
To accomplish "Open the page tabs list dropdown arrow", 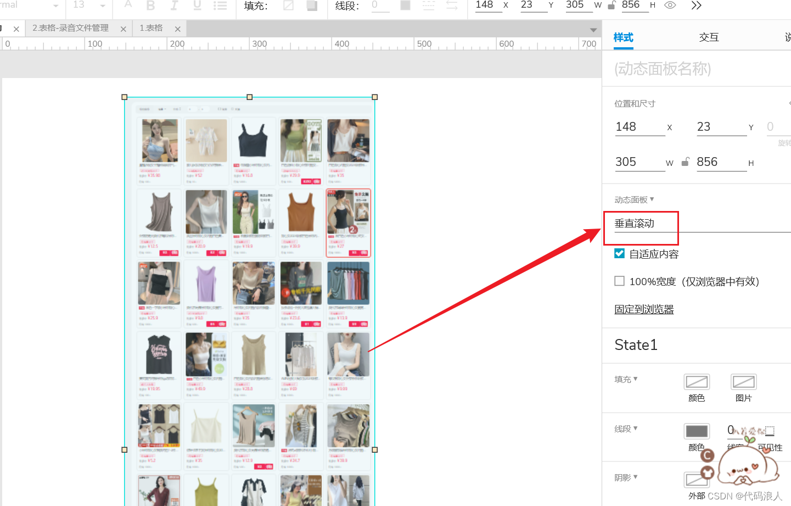I will click(593, 30).
